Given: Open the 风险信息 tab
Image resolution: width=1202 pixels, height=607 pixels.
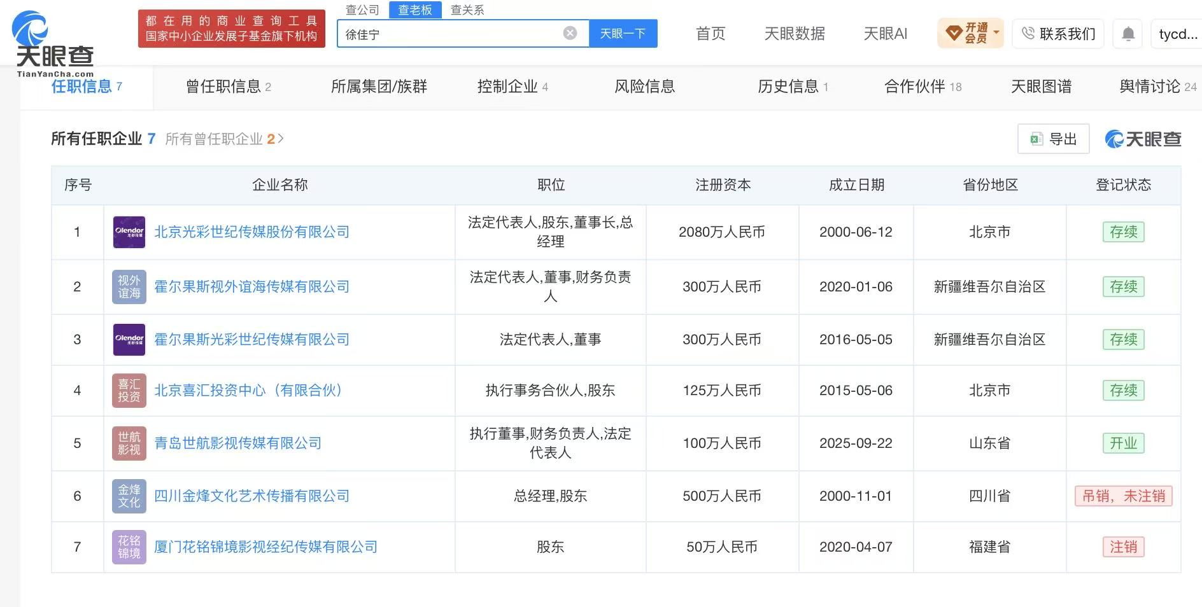Looking at the screenshot, I should click(x=644, y=87).
